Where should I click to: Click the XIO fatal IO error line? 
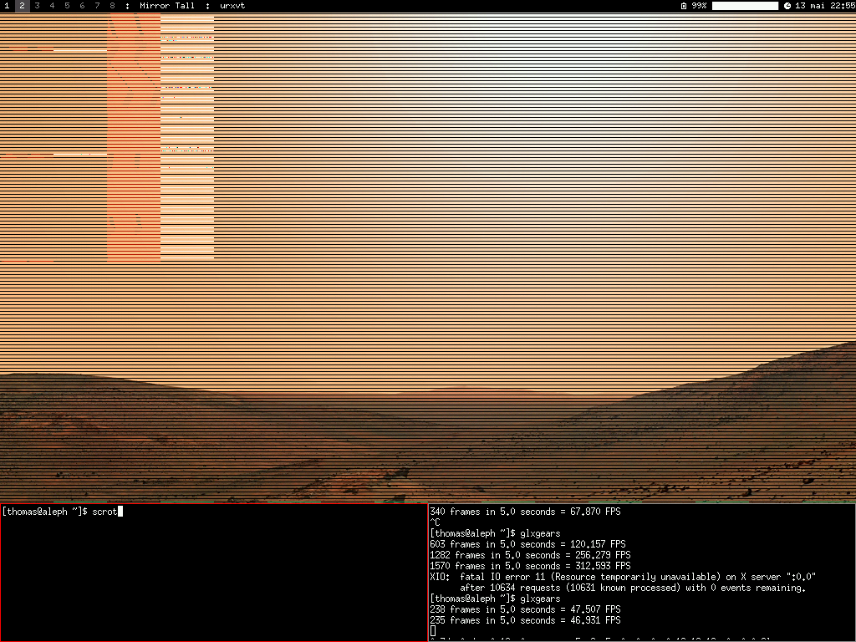click(622, 577)
